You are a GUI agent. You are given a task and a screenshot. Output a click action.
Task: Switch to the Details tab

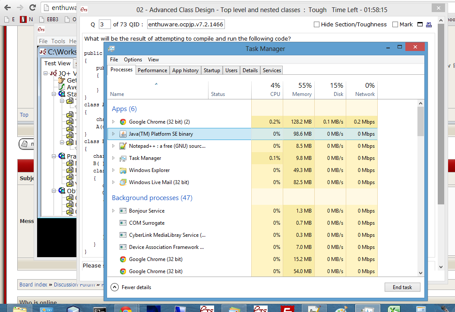tap(250, 70)
